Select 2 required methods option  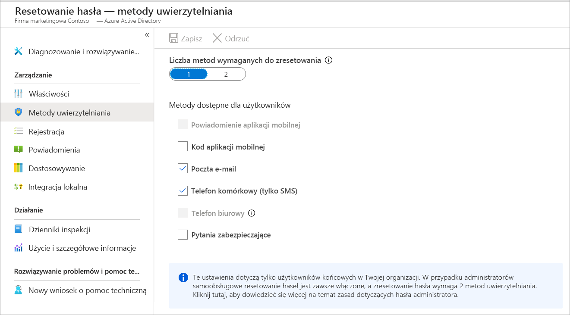pos(226,74)
